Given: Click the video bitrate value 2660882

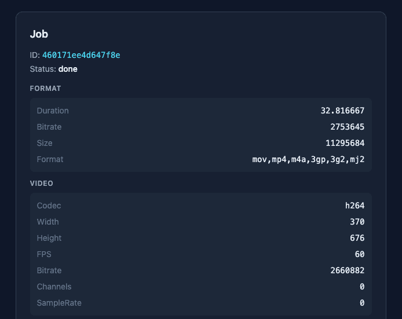Looking at the screenshot, I should [347, 270].
